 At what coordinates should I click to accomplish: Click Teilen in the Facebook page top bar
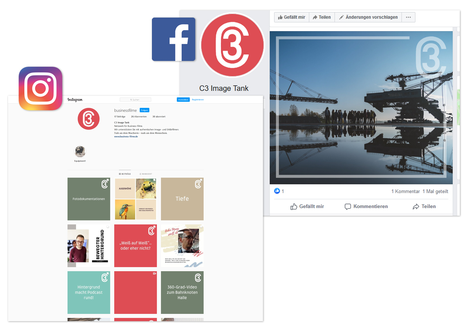[322, 17]
